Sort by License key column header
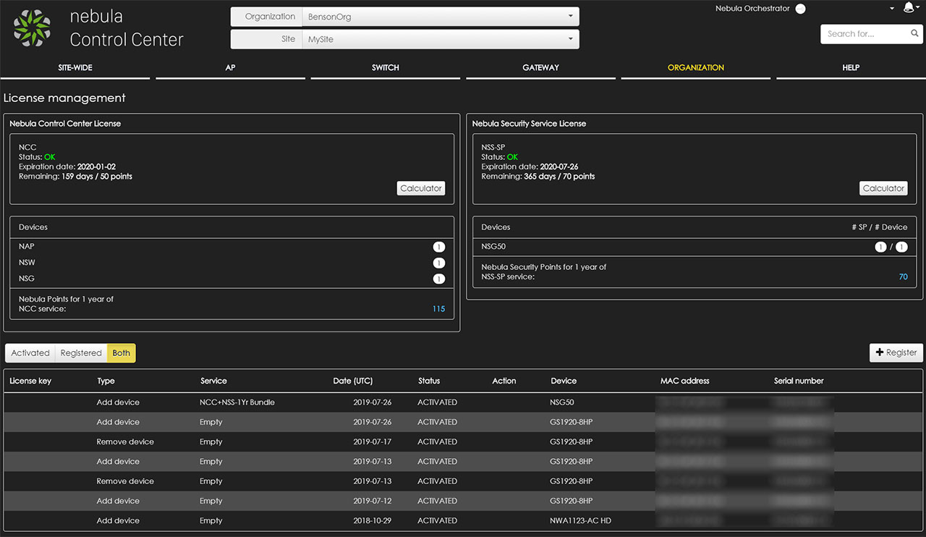The width and height of the screenshot is (926, 537). pos(30,381)
